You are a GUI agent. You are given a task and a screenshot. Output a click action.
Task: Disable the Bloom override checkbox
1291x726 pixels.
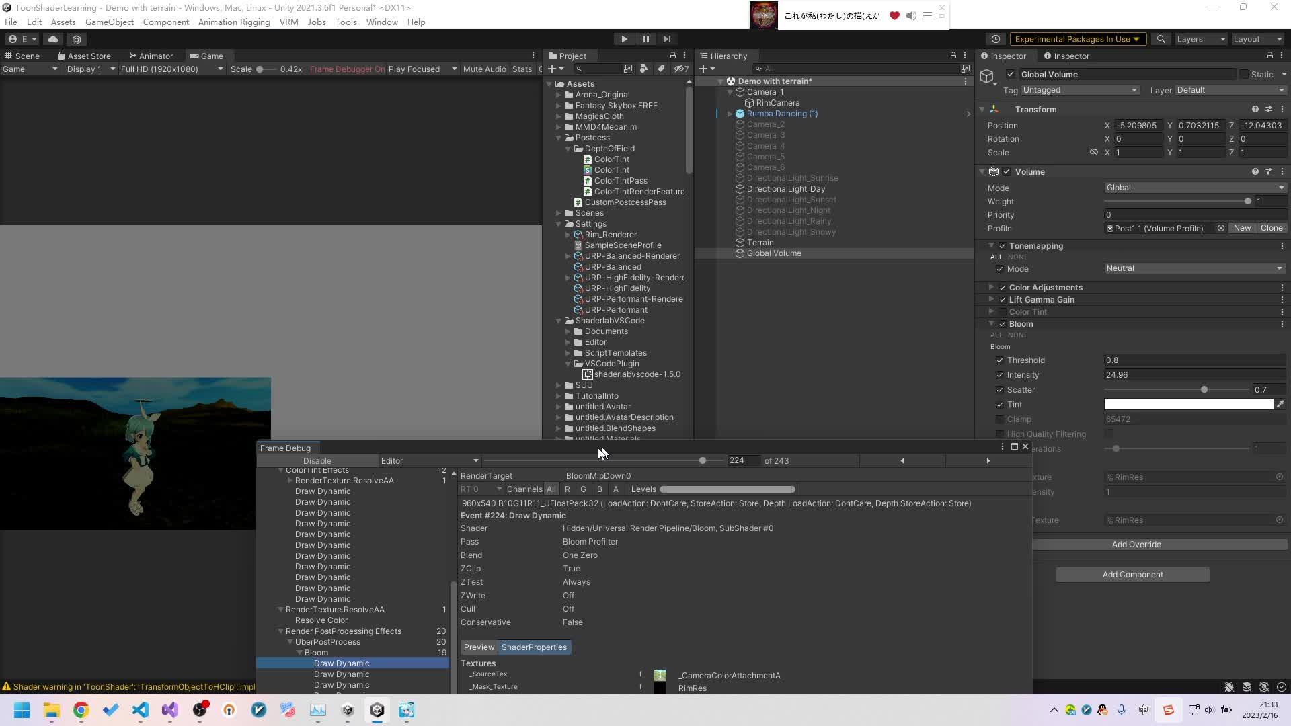1003,323
